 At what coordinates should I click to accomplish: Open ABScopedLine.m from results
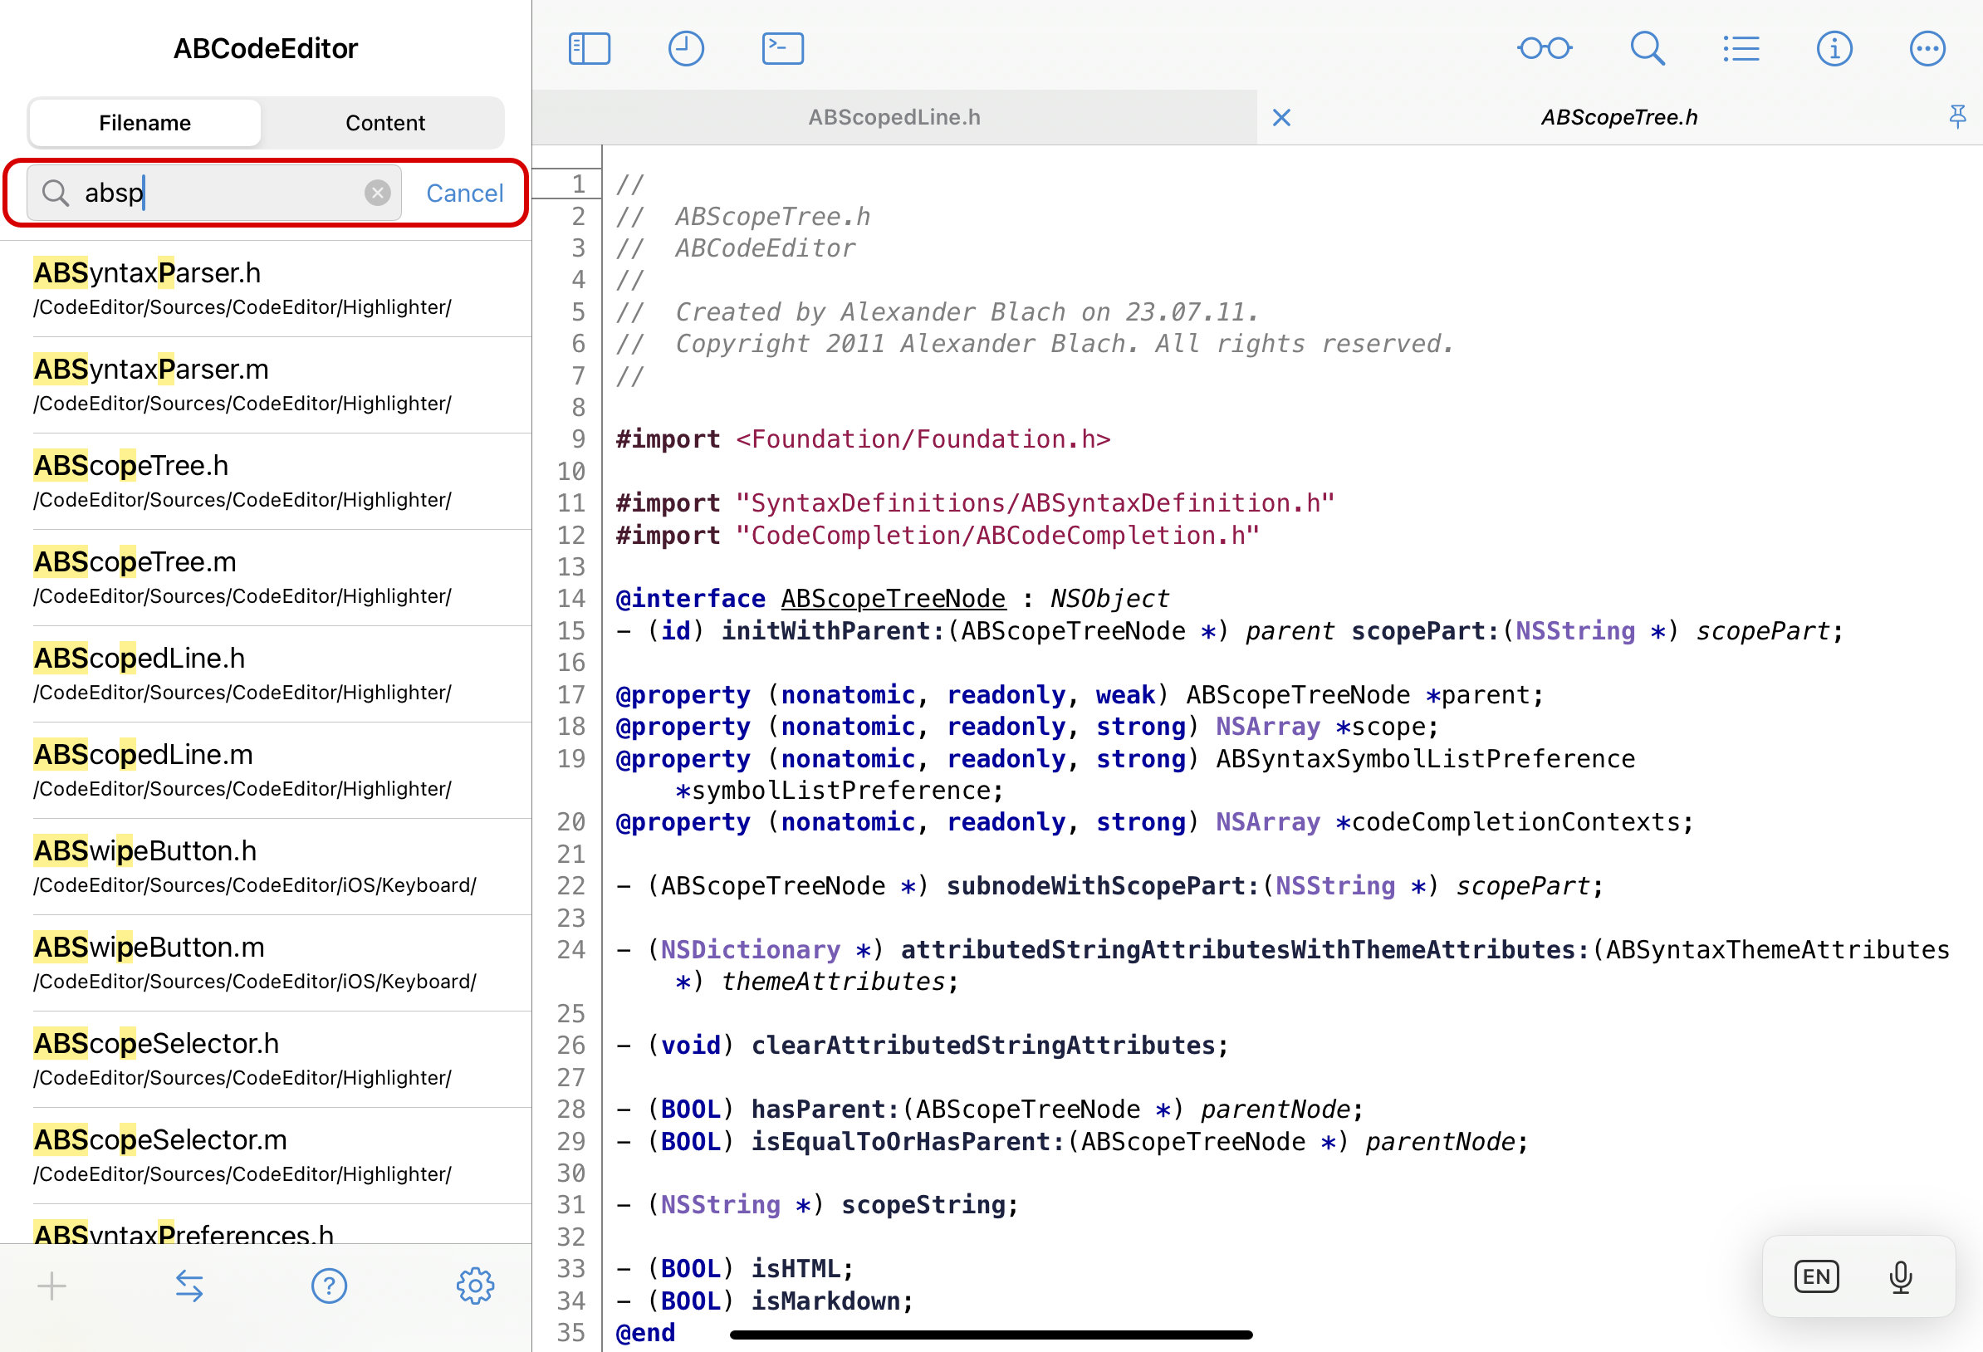click(266, 771)
